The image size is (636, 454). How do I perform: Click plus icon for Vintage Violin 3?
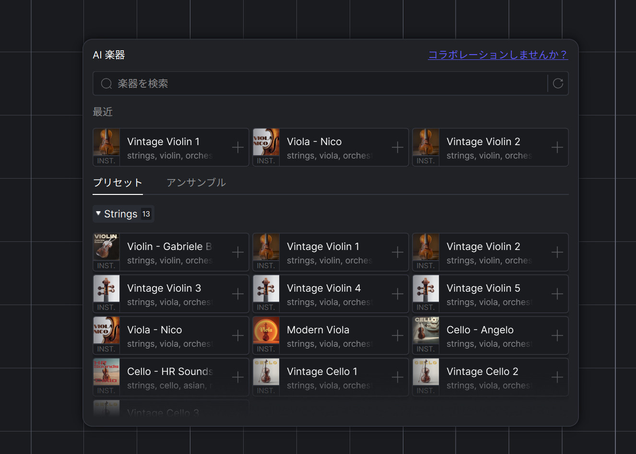tap(238, 294)
